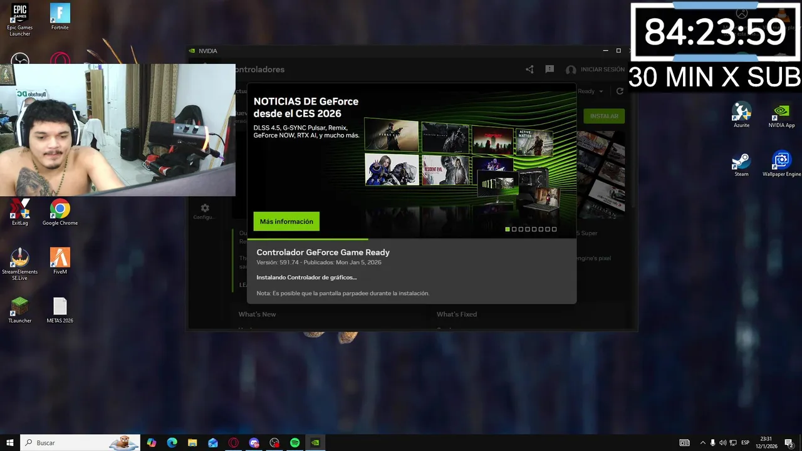Select the last banner carousel dot
The image size is (802, 451).
click(554, 229)
